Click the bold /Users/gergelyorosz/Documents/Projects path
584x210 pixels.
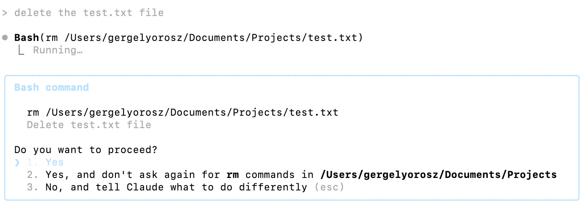439,175
